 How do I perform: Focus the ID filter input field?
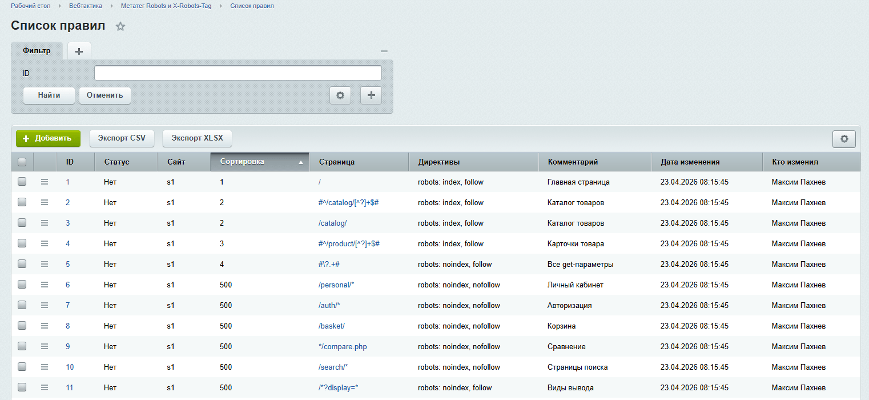click(238, 73)
